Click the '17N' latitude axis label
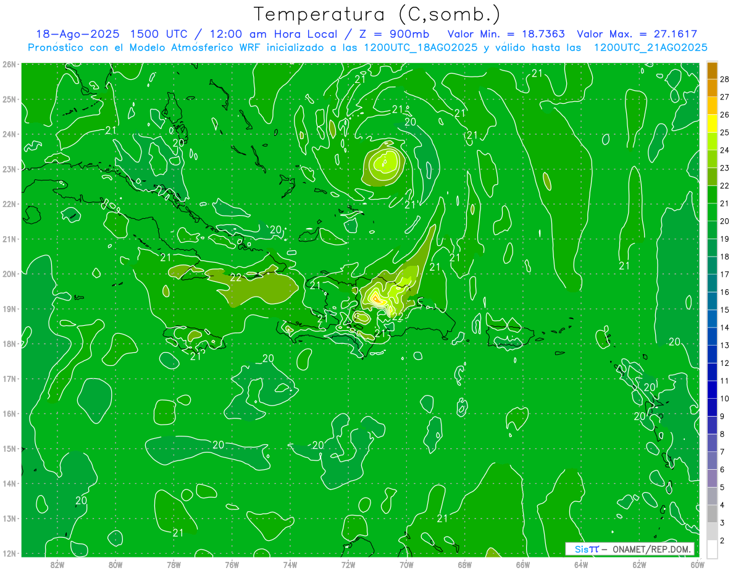The width and height of the screenshot is (741, 573). click(9, 379)
